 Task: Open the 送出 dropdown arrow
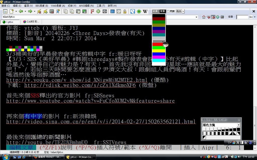(183, 11)
